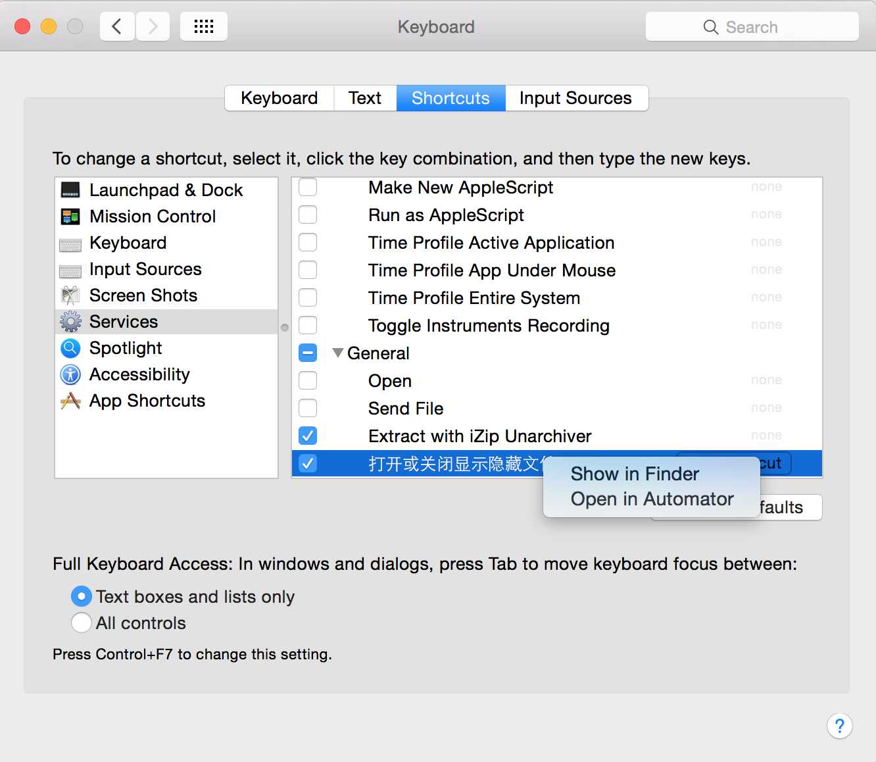
Task: Show all preferences grid button
Action: click(x=204, y=26)
